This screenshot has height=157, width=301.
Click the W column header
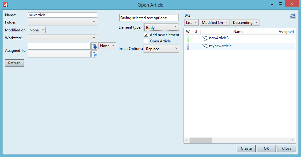(x=188, y=32)
